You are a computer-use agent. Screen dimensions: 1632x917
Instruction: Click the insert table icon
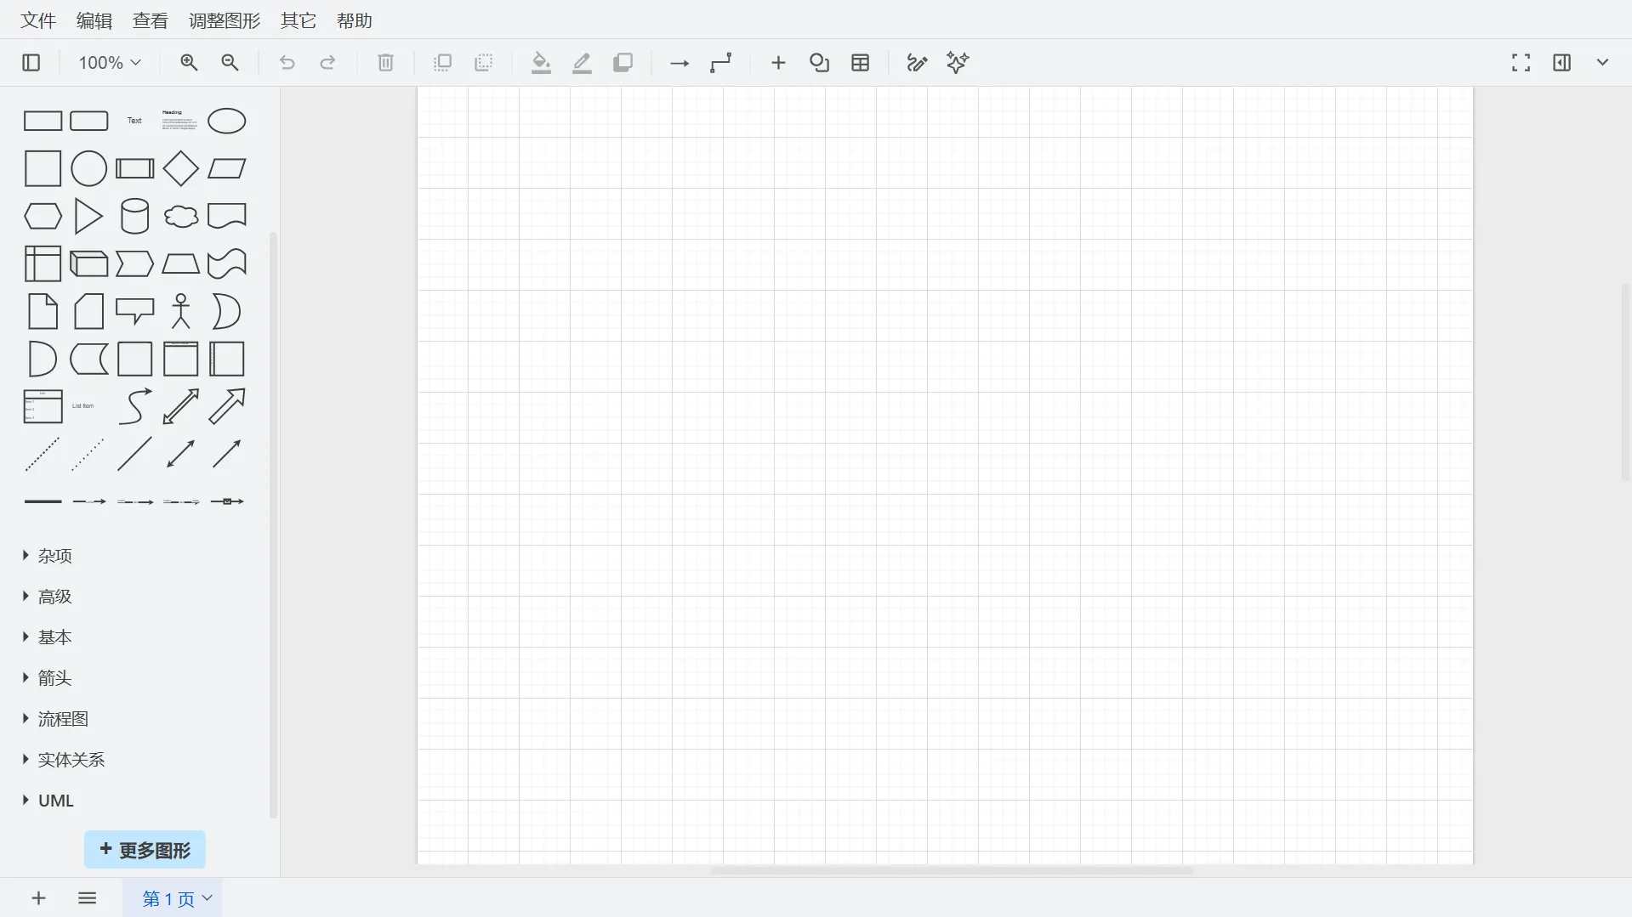tap(860, 63)
